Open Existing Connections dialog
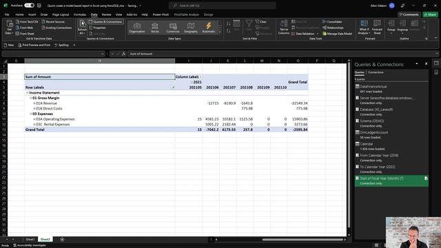The height and width of the screenshot is (248, 441). click(x=57, y=28)
